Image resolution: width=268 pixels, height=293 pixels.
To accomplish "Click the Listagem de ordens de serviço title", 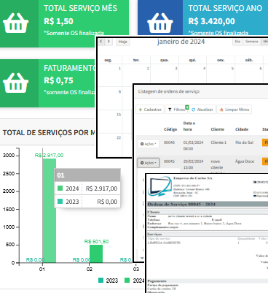I will pos(169,91).
